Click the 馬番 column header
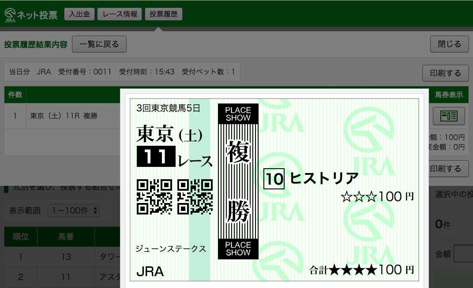473x288 pixels. (66, 236)
